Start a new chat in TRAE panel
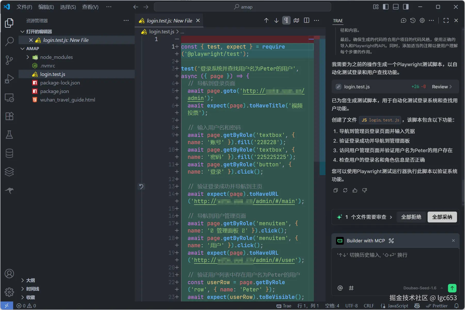The height and width of the screenshot is (310, 465). coord(403,21)
